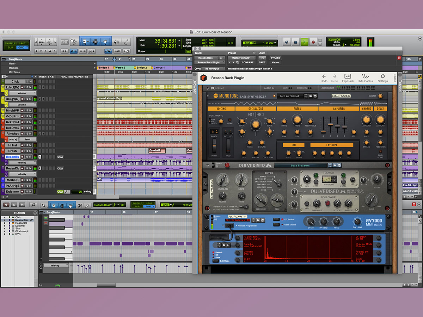This screenshot has height=317, width=423.
Task: Click the key input key icon
Action: coord(197,69)
